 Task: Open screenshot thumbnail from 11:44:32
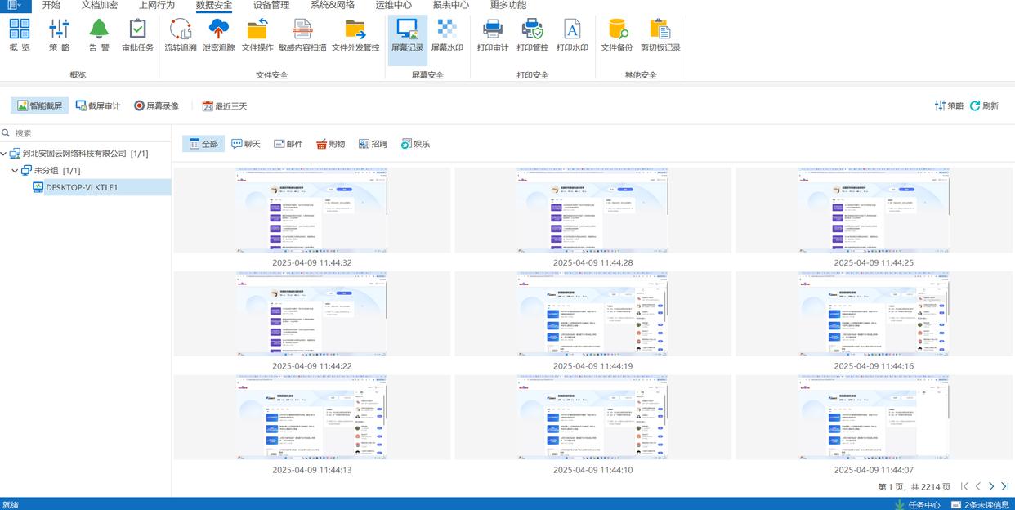(x=312, y=211)
